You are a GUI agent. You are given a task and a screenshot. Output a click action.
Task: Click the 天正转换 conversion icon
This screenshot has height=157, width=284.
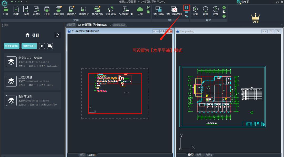tap(110, 11)
